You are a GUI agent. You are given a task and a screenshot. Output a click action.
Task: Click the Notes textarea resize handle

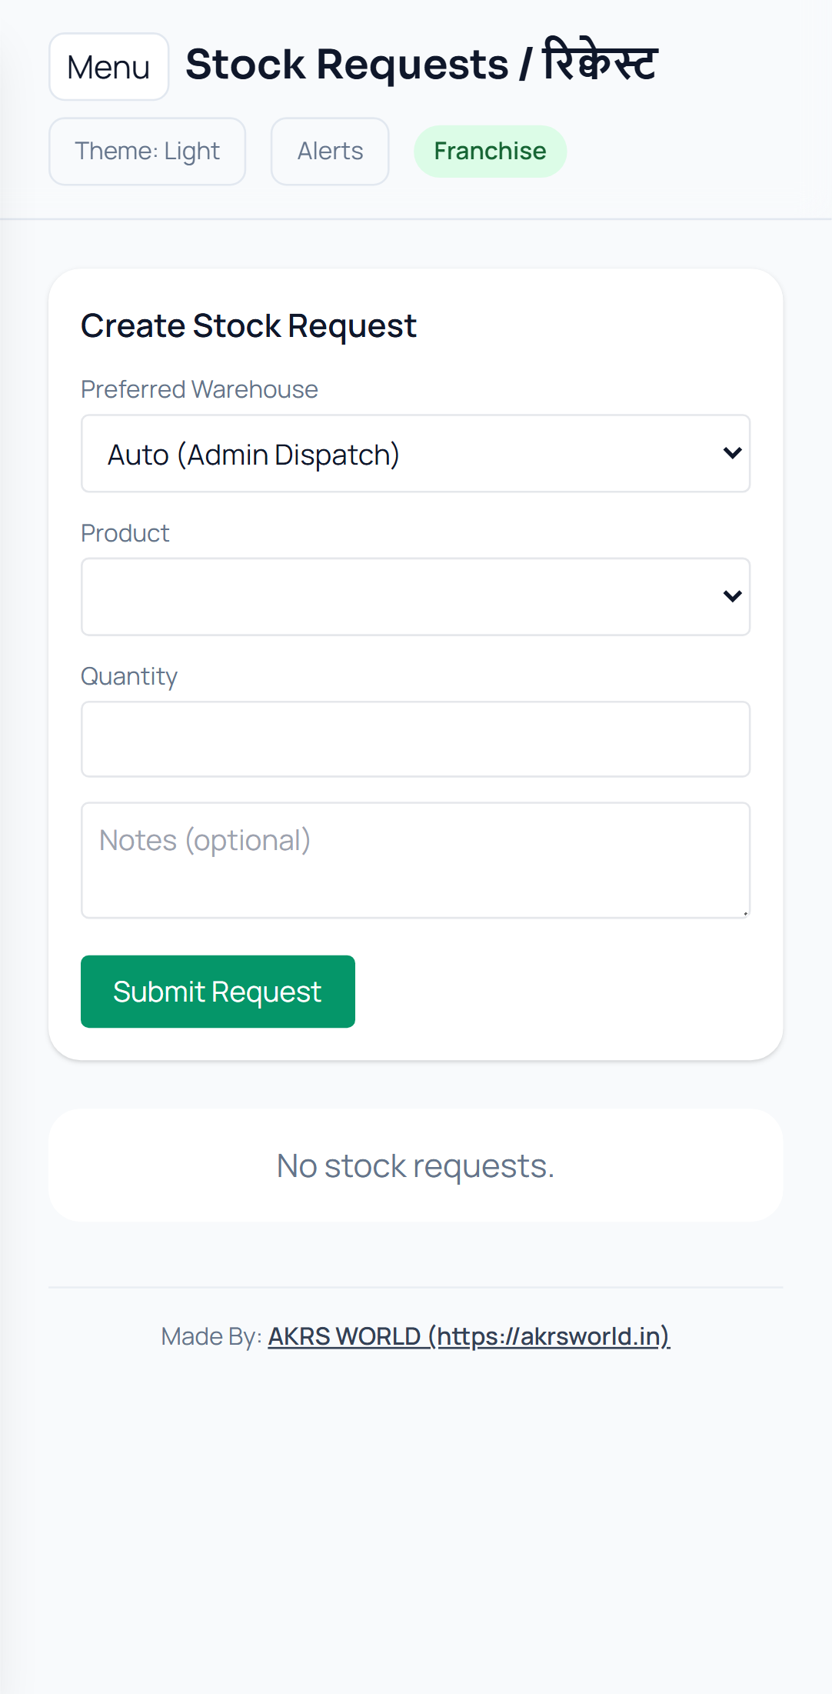click(x=745, y=913)
